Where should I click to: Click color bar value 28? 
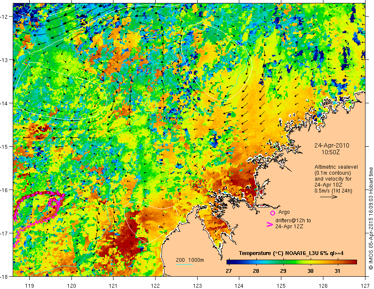click(256, 271)
